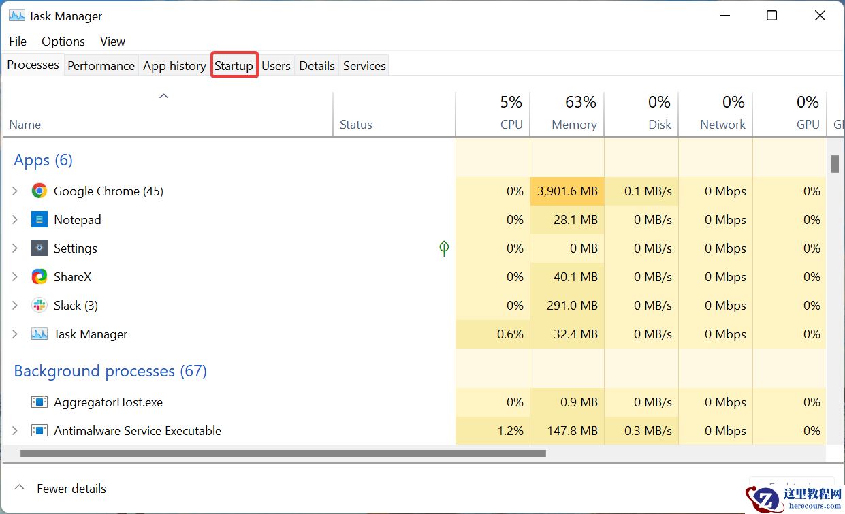This screenshot has height=514, width=845.
Task: Switch to the Startup tab
Action: (x=234, y=66)
